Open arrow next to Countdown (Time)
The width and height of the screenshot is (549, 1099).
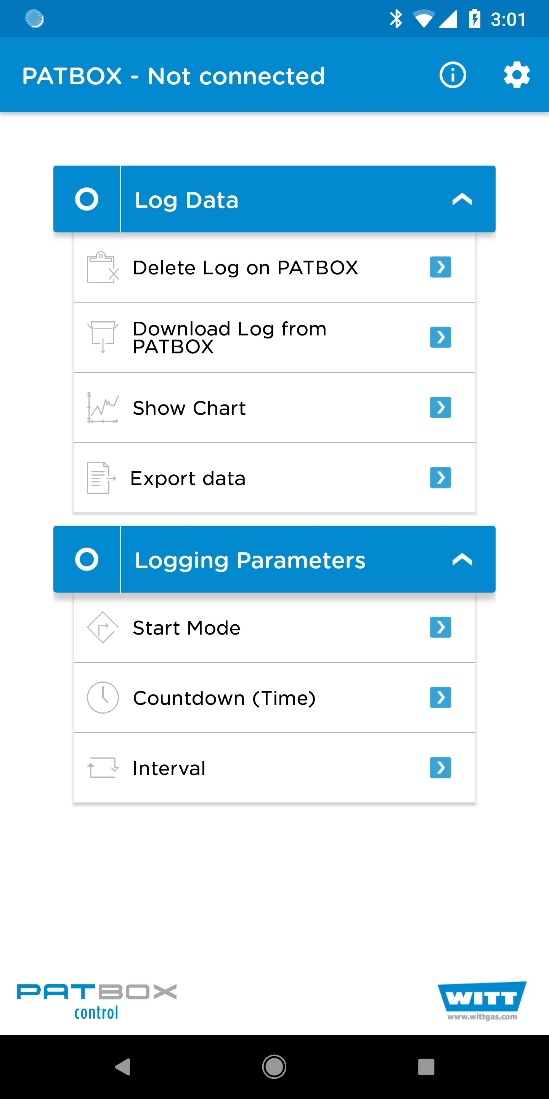tap(440, 698)
